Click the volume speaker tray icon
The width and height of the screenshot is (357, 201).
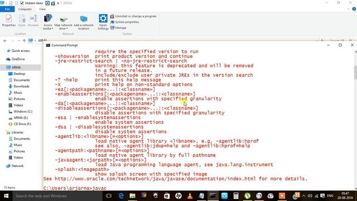[x=310, y=196]
